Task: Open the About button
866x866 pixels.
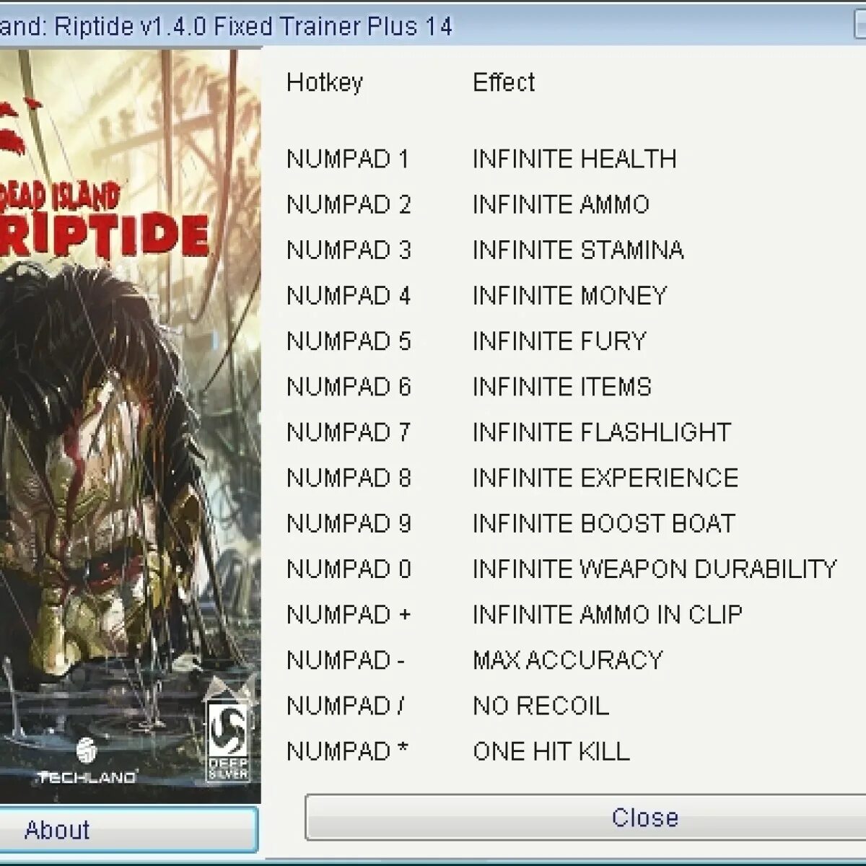Action: pyautogui.click(x=128, y=830)
